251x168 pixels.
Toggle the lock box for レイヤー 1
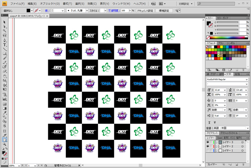[211, 150]
